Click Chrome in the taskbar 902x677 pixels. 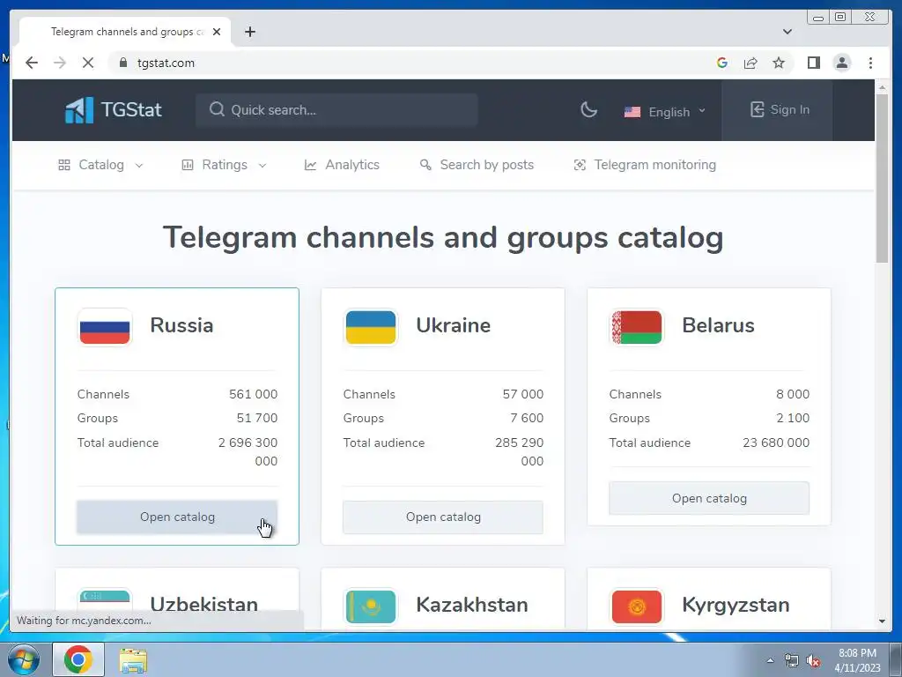(78, 659)
